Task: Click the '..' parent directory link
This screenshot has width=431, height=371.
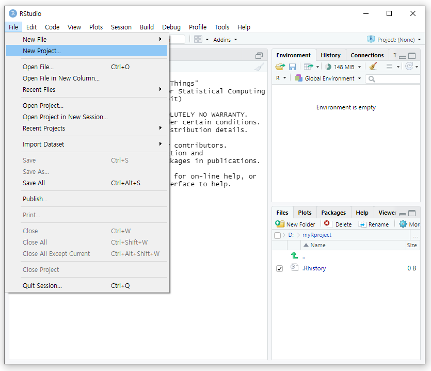Action: point(304,257)
